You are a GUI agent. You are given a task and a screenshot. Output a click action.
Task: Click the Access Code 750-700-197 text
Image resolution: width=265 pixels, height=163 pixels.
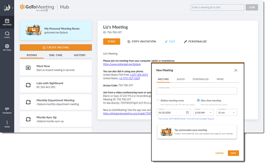pos(118,85)
